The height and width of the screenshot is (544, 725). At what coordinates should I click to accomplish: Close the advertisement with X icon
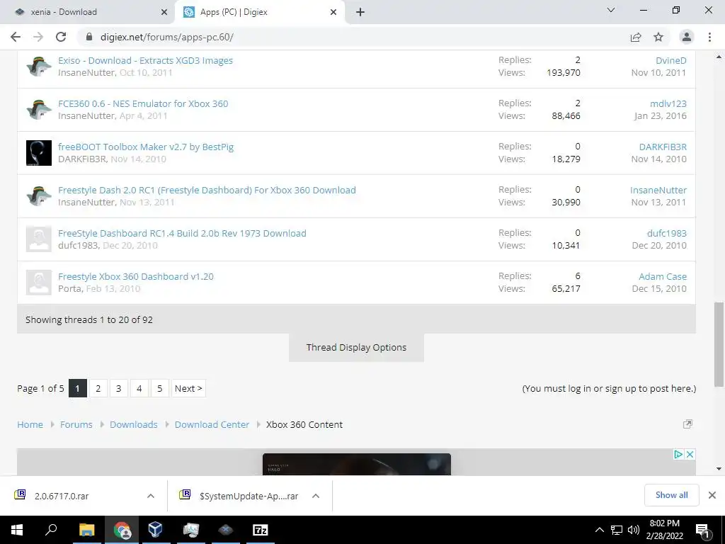tap(690, 454)
